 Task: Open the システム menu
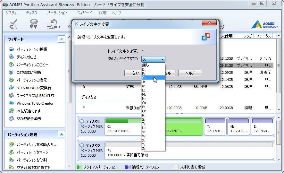pos(12,13)
